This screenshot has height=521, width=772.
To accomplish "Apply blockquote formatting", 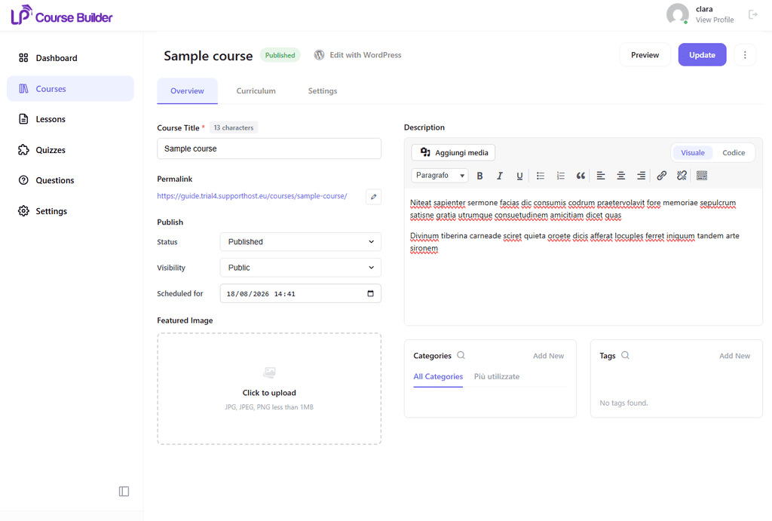I will point(581,176).
